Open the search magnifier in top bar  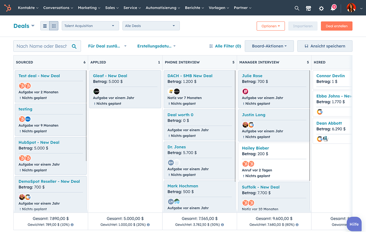(297, 8)
